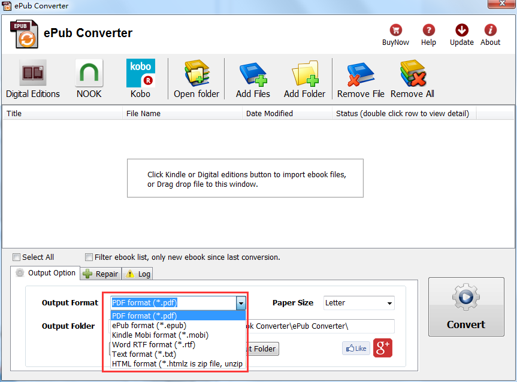Add Files using the blue book icon
The image size is (517, 382).
point(252,78)
